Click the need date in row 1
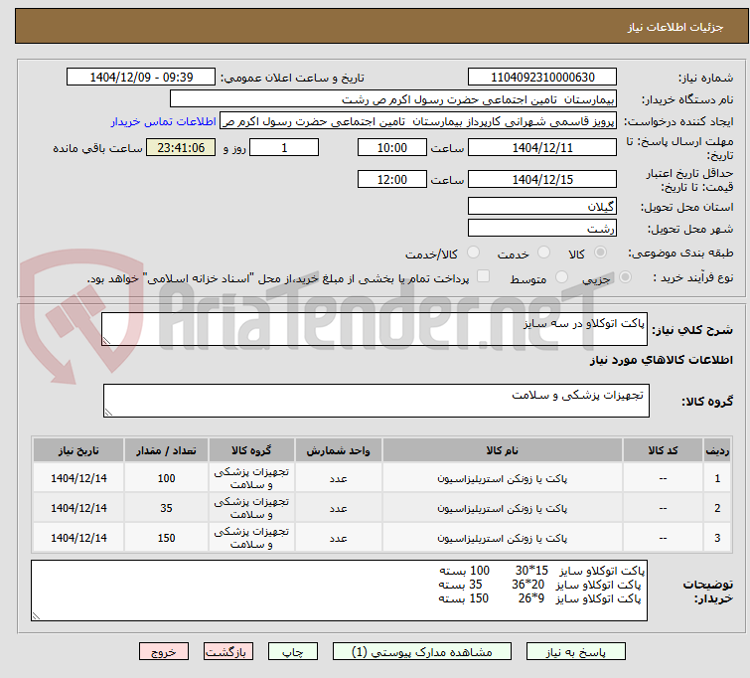Screen dimensions: 750x678 click(x=78, y=478)
